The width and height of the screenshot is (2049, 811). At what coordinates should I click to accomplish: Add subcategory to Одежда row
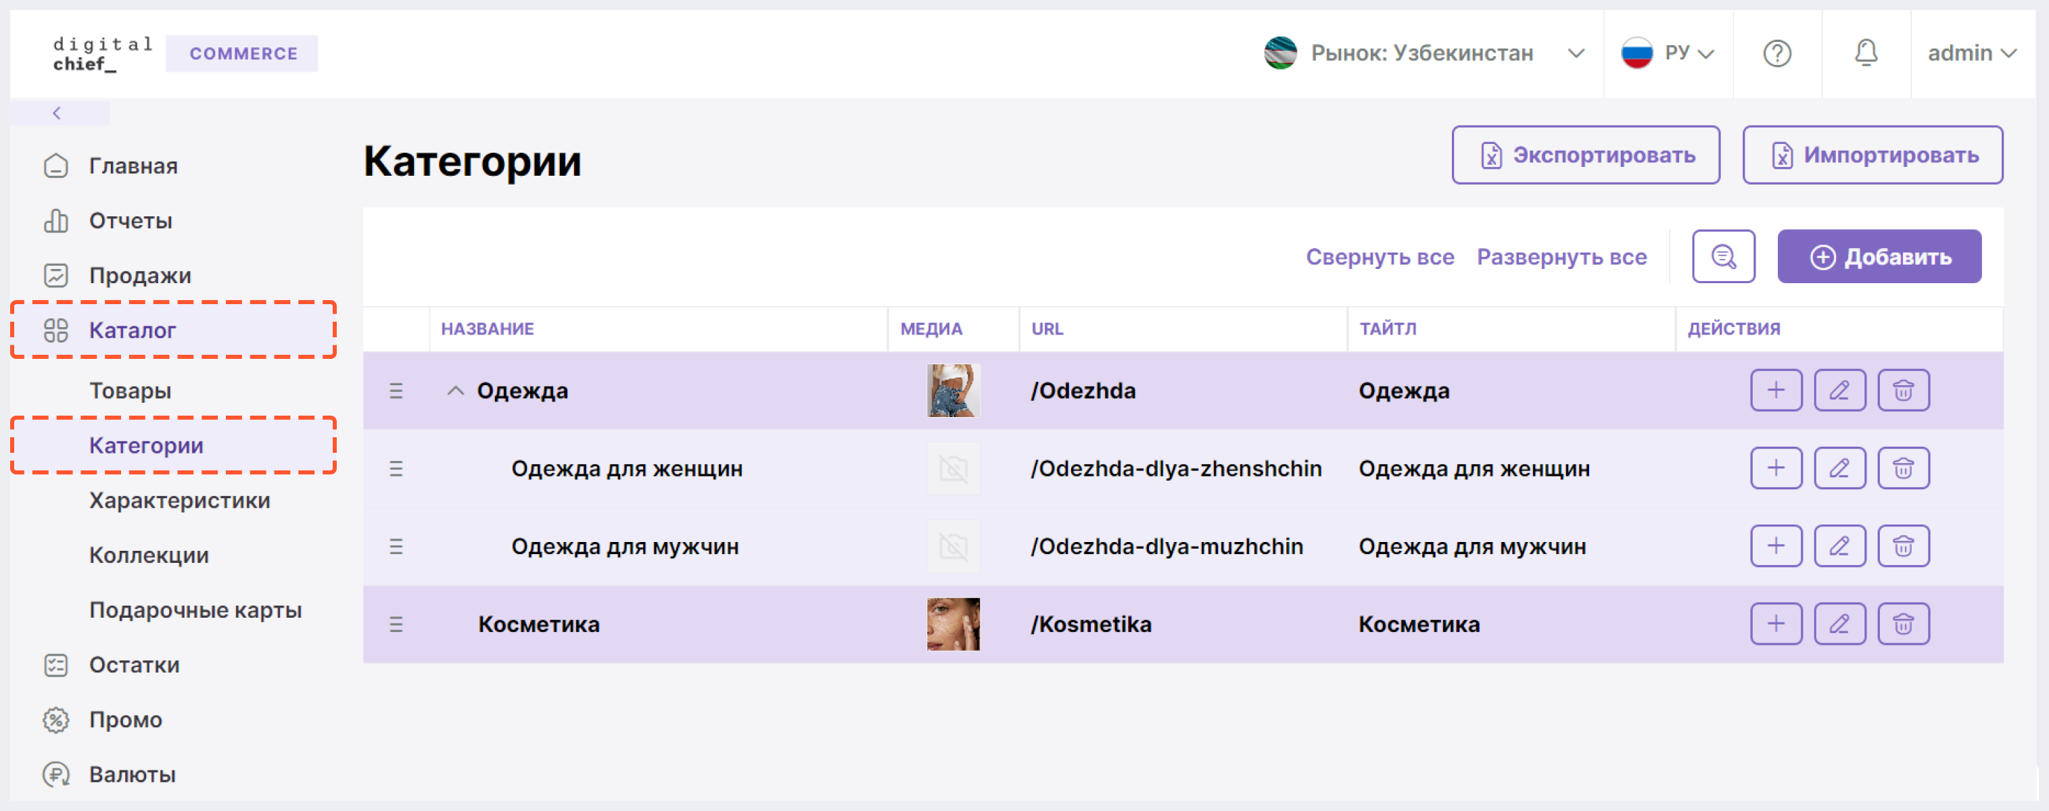pyautogui.click(x=1775, y=391)
